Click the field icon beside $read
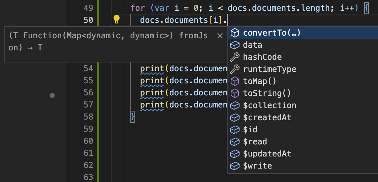The width and height of the screenshot is (378, 182). (x=235, y=142)
